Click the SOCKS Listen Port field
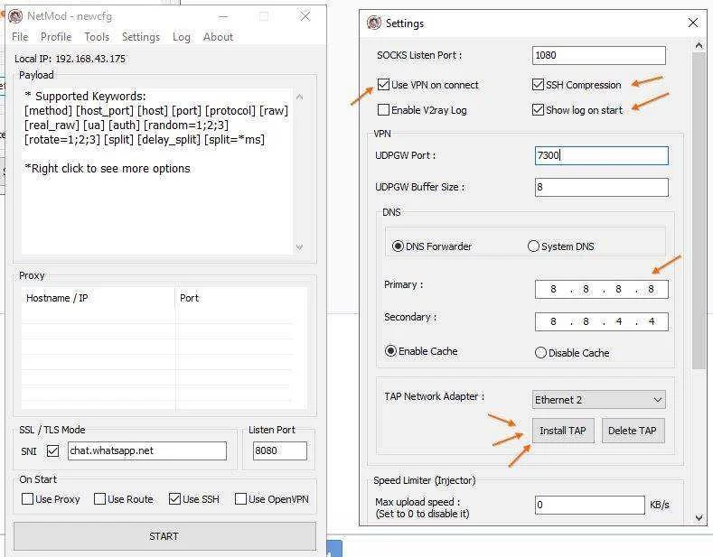 click(x=599, y=55)
